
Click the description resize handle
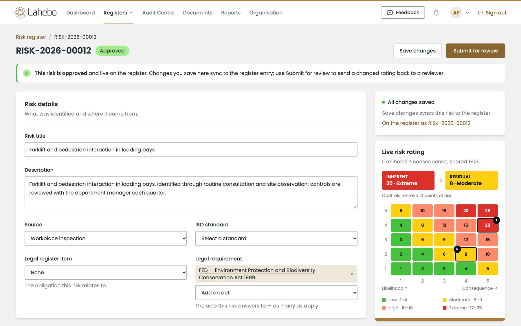click(355, 206)
